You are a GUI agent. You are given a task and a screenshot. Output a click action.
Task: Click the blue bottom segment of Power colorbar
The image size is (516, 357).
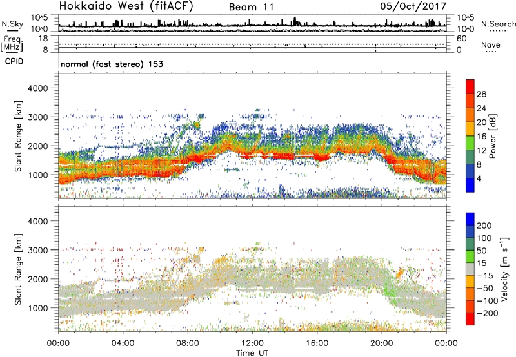click(x=470, y=185)
